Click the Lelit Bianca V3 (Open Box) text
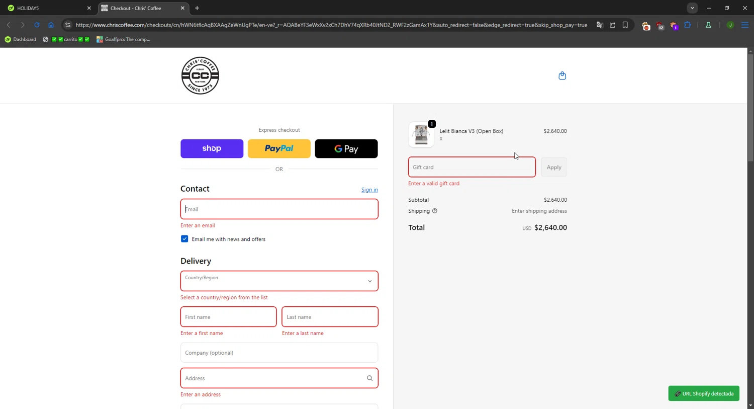This screenshot has width=754, height=409. click(x=472, y=131)
